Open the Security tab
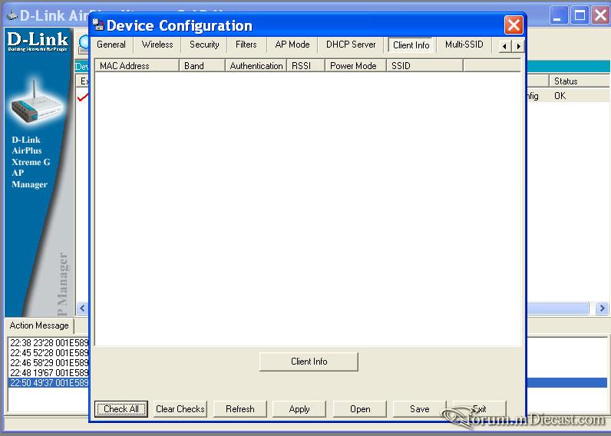This screenshot has width=611, height=436. point(204,45)
